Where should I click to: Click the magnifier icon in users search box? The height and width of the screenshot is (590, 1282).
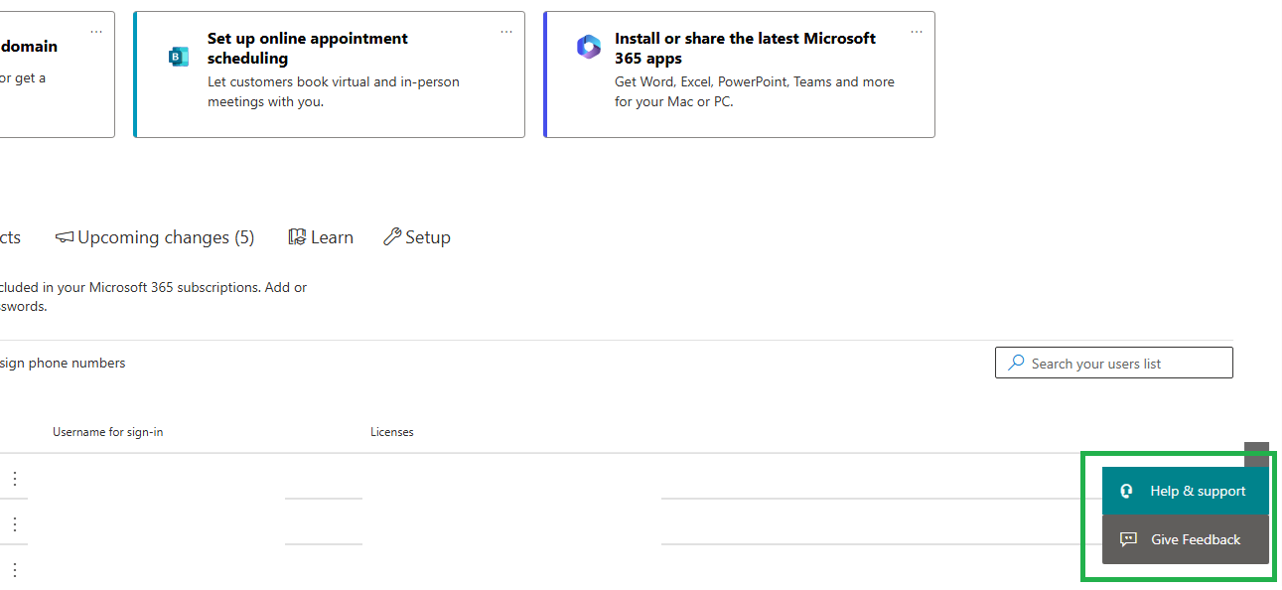(x=1016, y=363)
